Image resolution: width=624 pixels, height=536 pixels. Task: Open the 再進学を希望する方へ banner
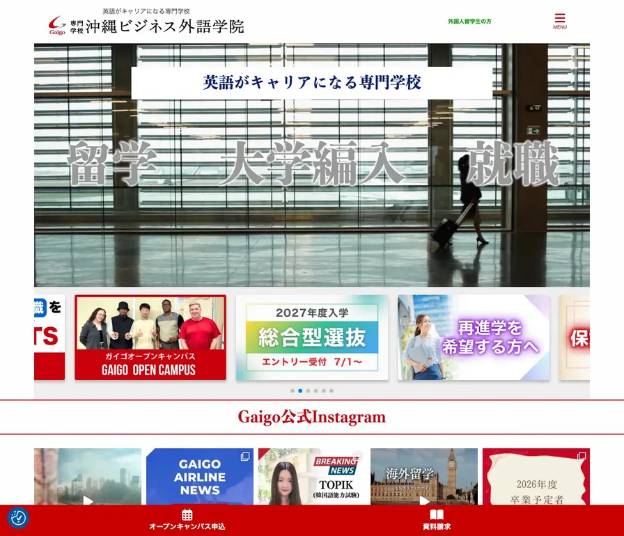474,337
